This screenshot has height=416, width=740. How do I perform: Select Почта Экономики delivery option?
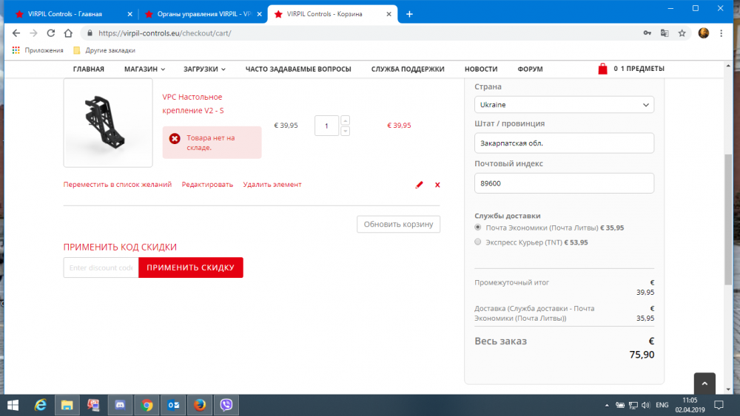click(x=477, y=227)
